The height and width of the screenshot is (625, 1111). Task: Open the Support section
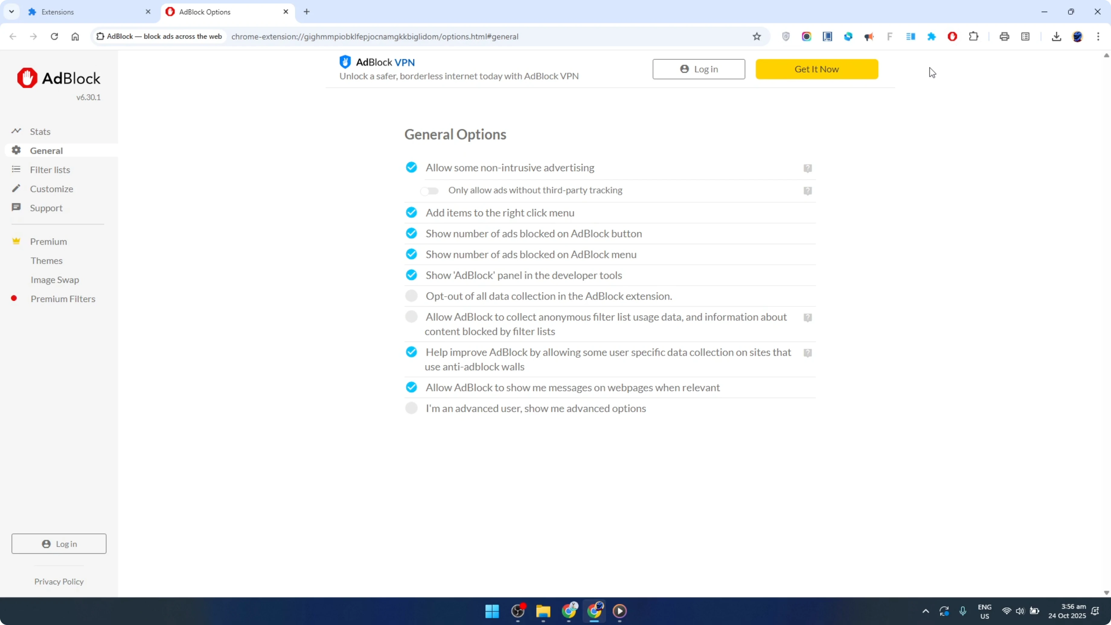46,207
